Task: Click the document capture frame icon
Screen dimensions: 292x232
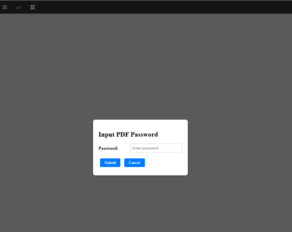Action: point(33,7)
